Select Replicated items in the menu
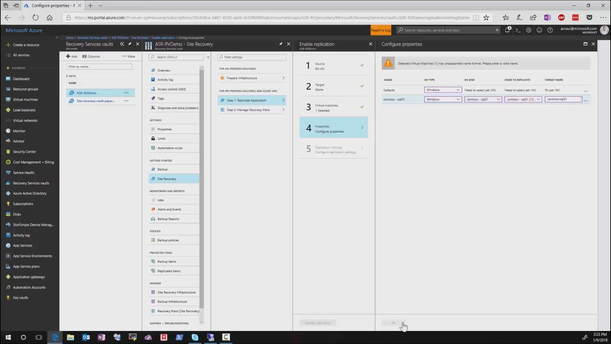The width and height of the screenshot is (611, 344). pos(169,271)
